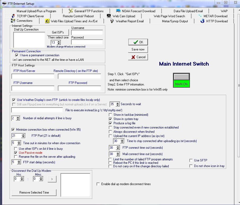This screenshot has width=240, height=205.
Task: Adjust the Mail connect time out spinner
Action: 118,154
